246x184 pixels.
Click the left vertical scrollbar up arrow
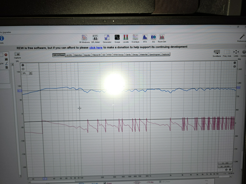[12, 65]
